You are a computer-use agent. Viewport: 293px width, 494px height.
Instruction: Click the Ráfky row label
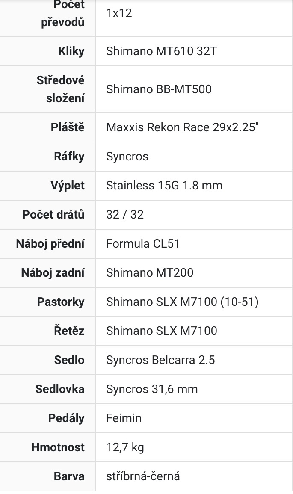tap(69, 157)
